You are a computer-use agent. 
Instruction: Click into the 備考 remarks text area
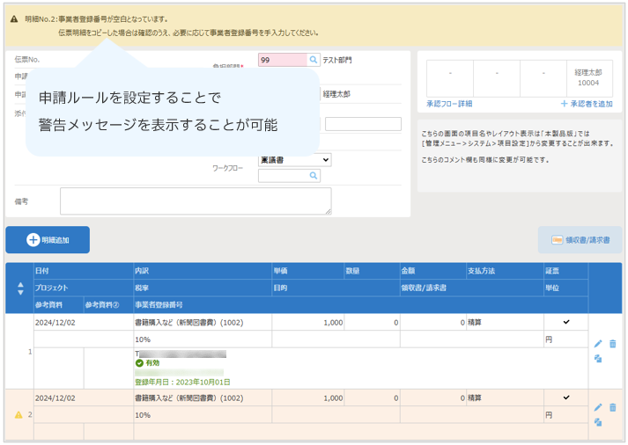[196, 201]
